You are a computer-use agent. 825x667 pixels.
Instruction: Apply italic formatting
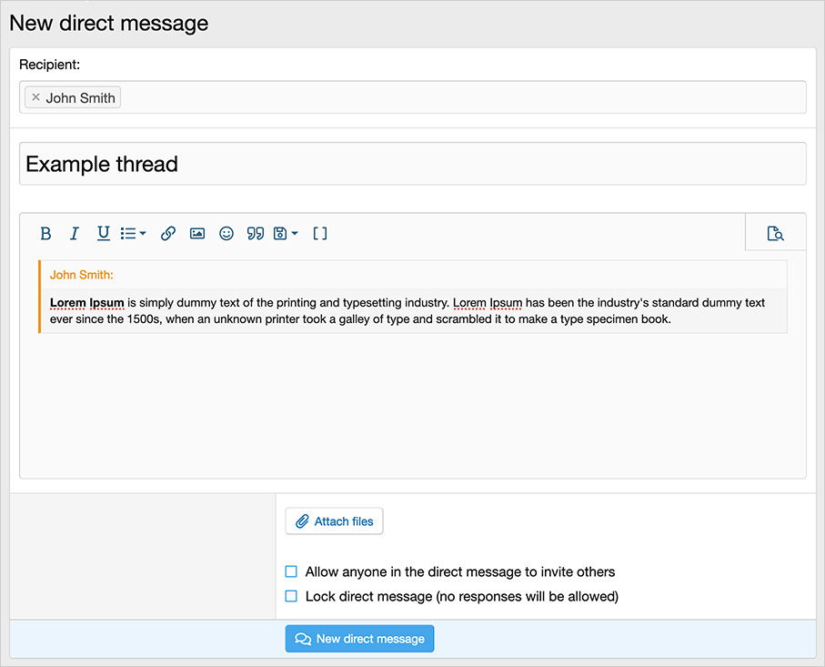click(x=75, y=234)
